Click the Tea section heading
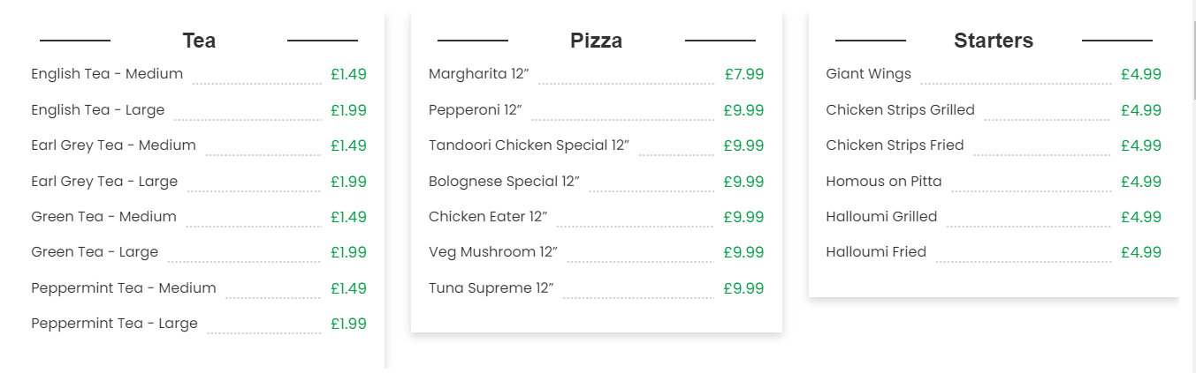Viewport: 1196px width, 373px height. coord(199,41)
